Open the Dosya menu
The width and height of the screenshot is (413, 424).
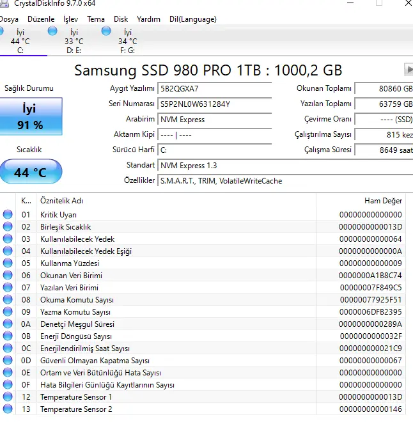9,19
